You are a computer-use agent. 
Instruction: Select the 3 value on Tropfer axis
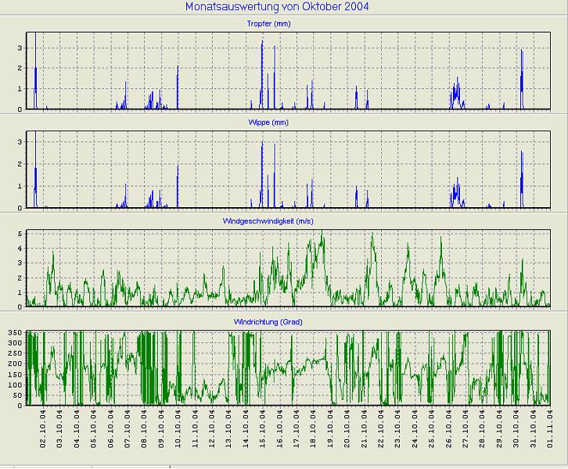20,48
